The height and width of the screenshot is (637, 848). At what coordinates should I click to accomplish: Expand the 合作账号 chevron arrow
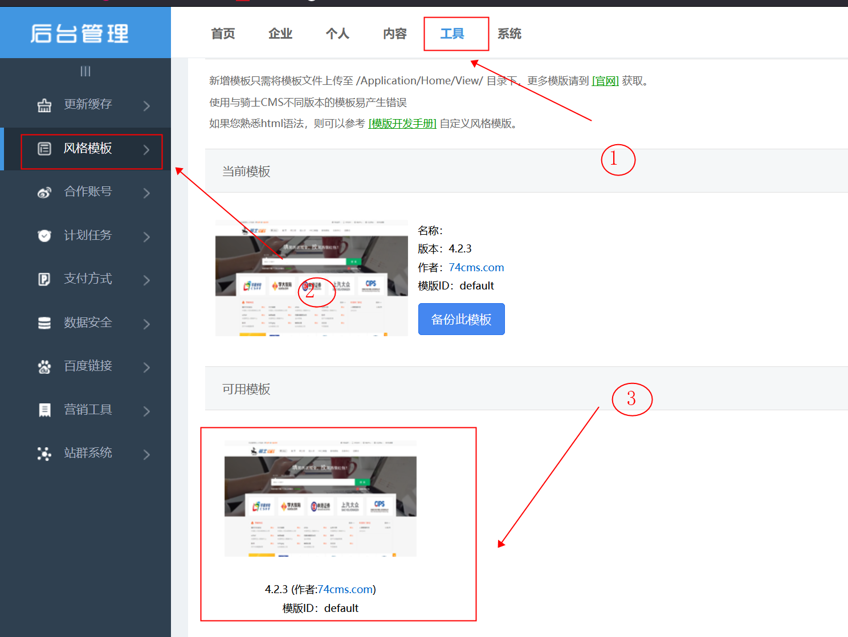tap(147, 193)
